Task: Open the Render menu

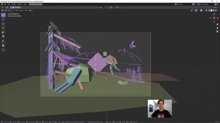Action: point(14,4)
